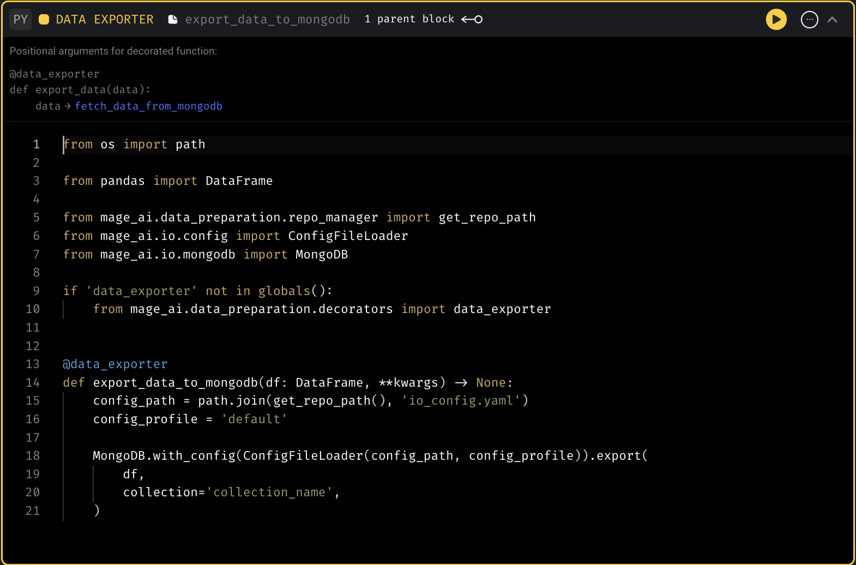Image resolution: width=856 pixels, height=565 pixels.
Task: Run the block with the yellow play button
Action: pos(776,20)
